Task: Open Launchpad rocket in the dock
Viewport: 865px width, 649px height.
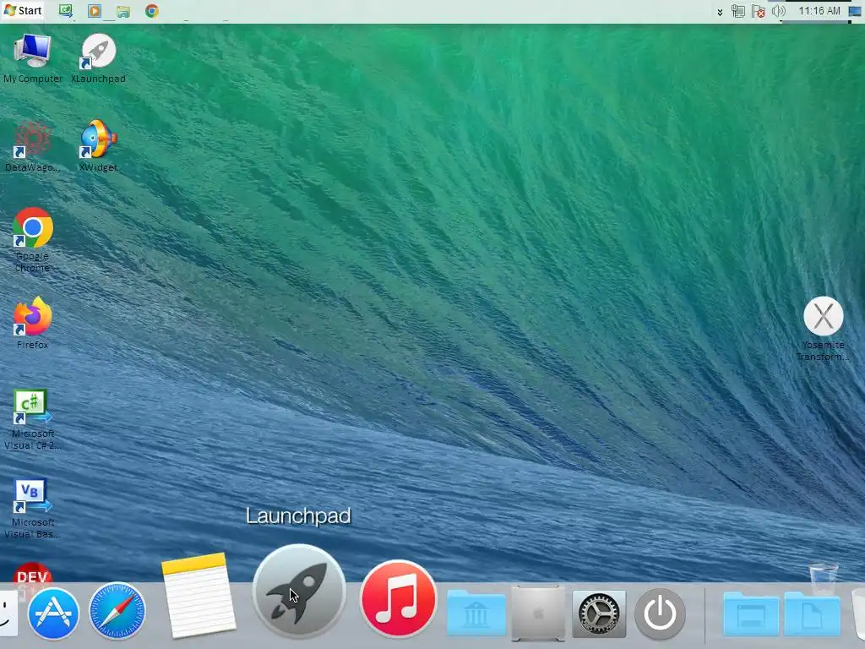Action: 299,591
